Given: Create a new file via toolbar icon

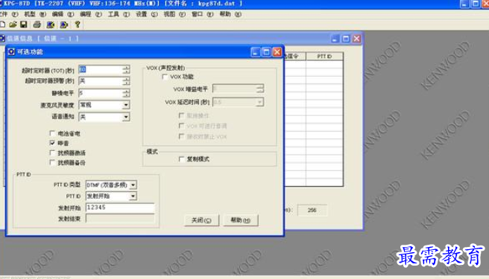Looking at the screenshot, I should [x=2, y=25].
